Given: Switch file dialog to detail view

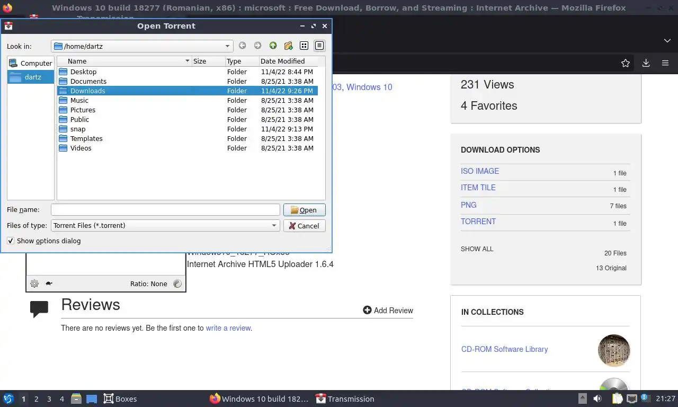Looking at the screenshot, I should tap(319, 46).
